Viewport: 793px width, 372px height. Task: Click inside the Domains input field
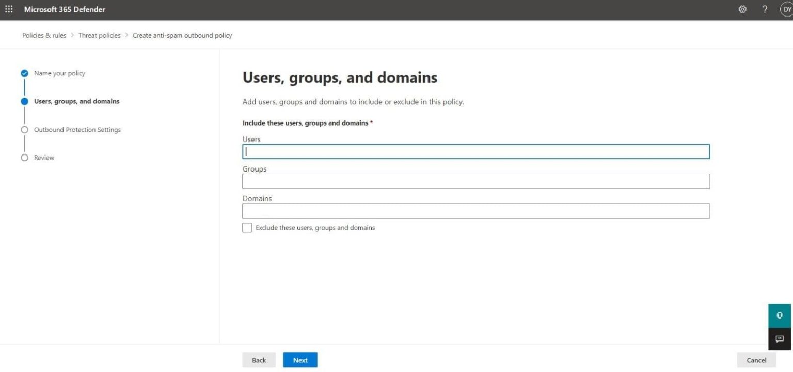tap(476, 210)
